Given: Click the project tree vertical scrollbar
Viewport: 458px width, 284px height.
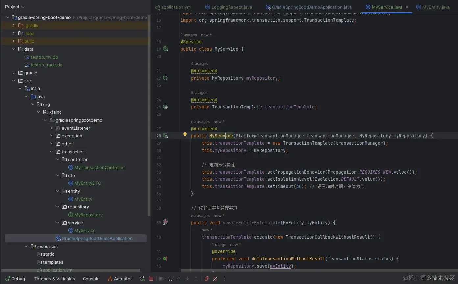Looking at the screenshot, I should (x=149, y=115).
